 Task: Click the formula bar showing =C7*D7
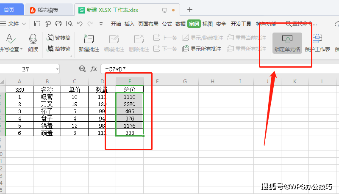click(220, 69)
